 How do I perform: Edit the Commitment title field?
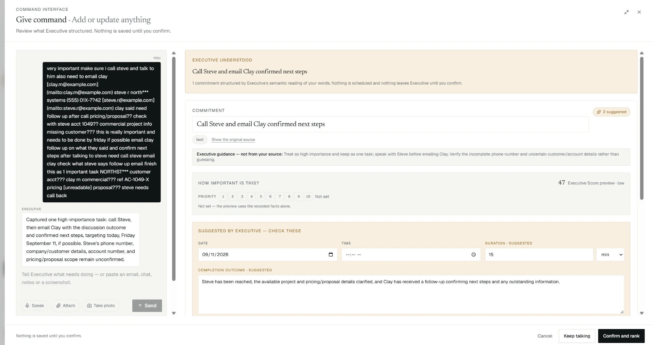[390, 124]
